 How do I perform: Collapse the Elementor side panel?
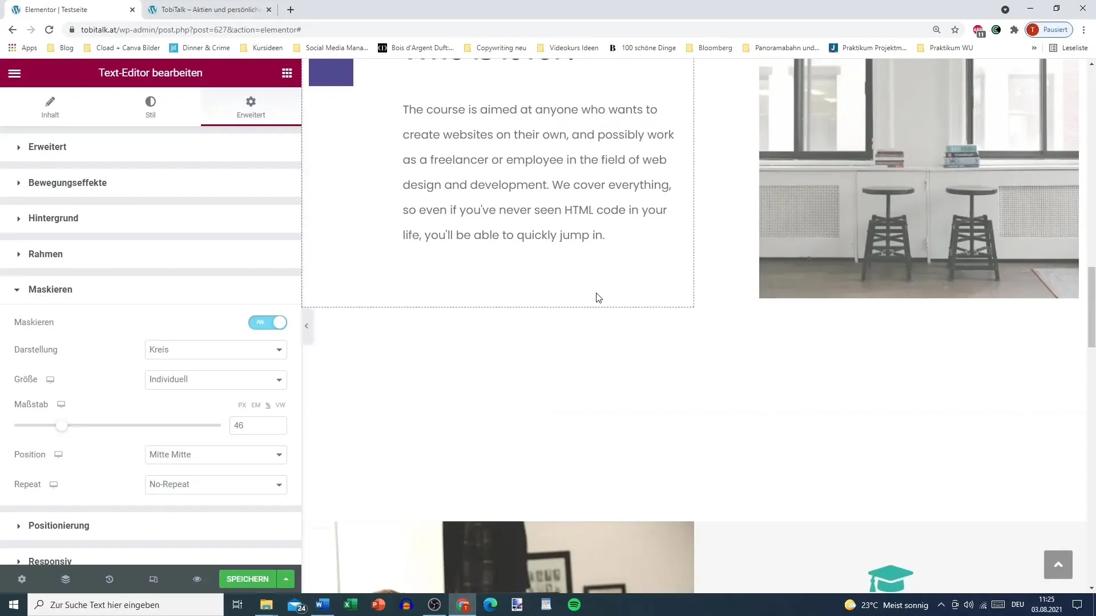(307, 326)
